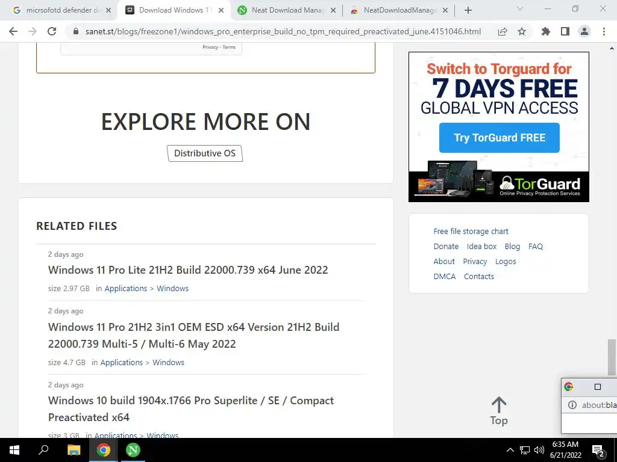
Task: Show hidden system tray icons
Action: (510, 450)
